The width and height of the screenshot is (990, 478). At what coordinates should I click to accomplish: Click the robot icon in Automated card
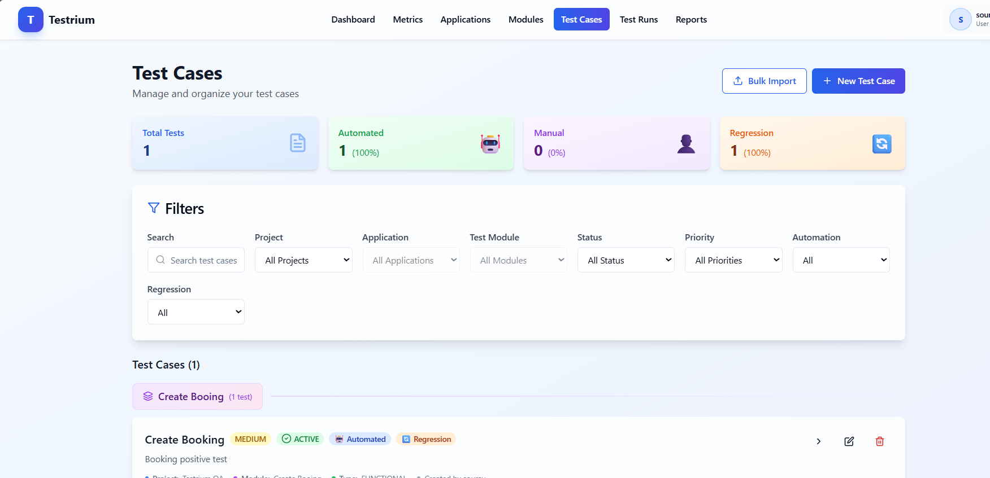(490, 143)
